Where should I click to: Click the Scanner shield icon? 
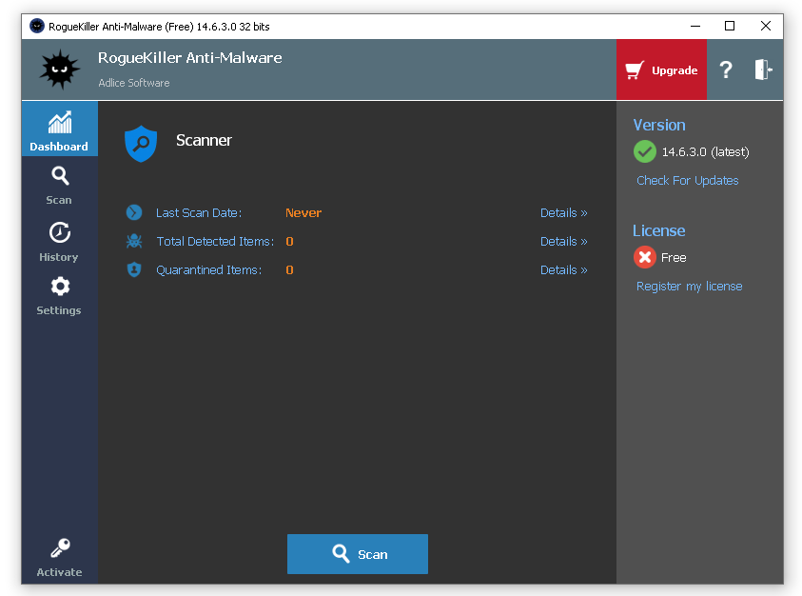[141, 141]
